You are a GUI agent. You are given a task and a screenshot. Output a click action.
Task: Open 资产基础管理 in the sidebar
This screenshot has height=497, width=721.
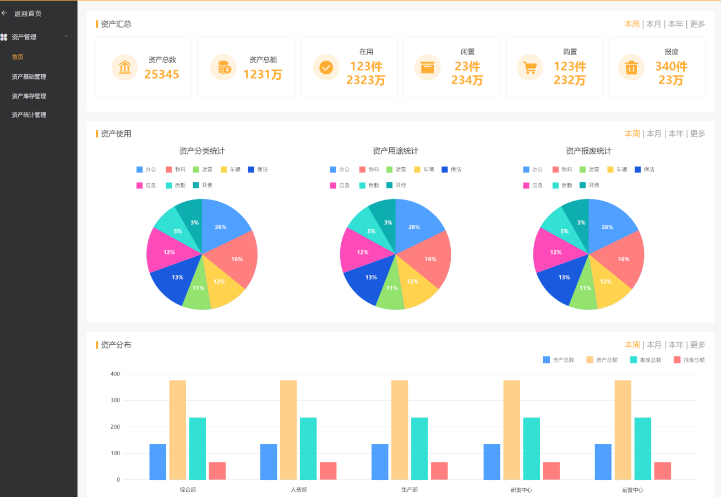[29, 77]
